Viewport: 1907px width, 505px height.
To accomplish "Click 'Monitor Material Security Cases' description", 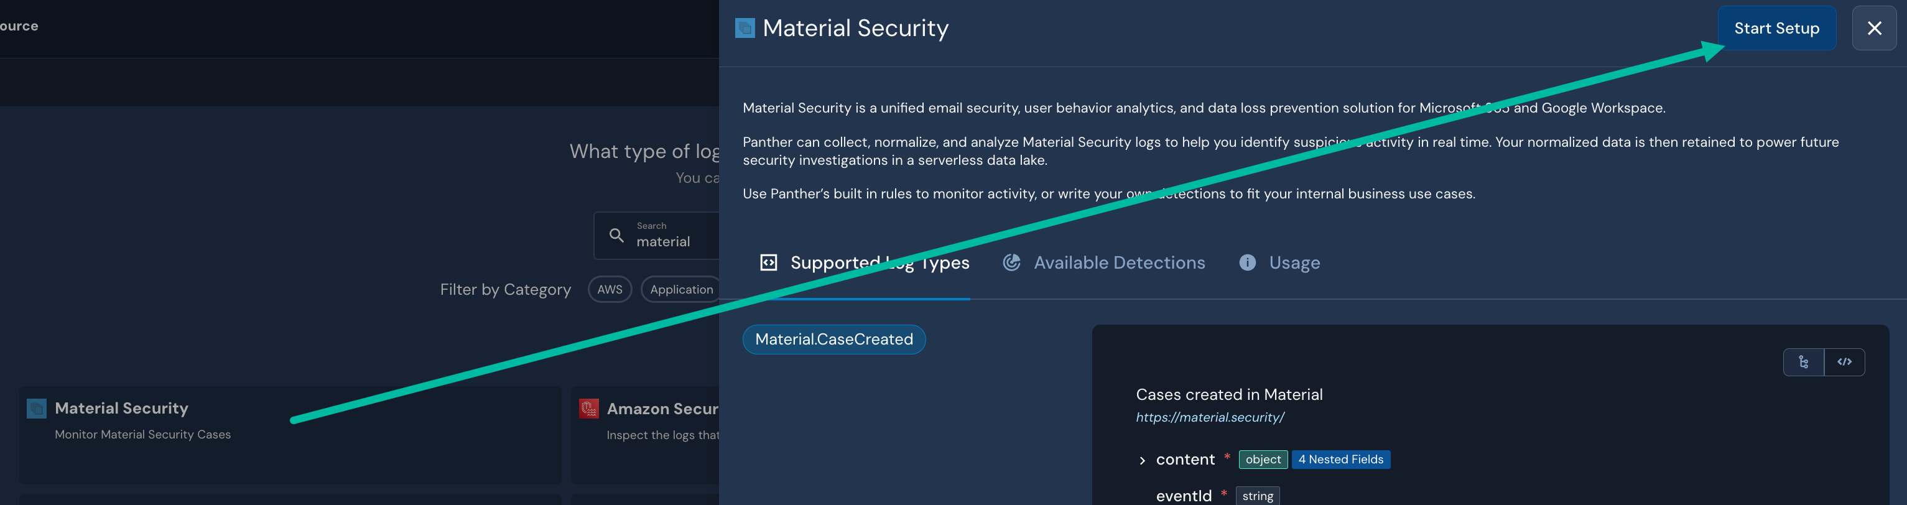I will pos(143,435).
